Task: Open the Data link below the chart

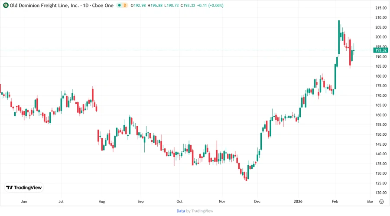Action: pyautogui.click(x=181, y=211)
